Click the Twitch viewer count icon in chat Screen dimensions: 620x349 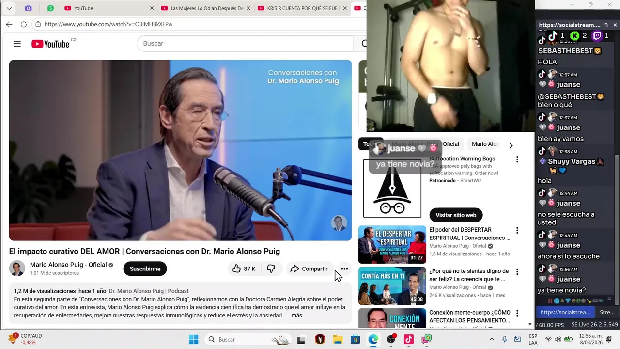[x=597, y=35]
